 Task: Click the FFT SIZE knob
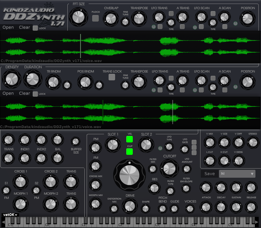[78, 17]
